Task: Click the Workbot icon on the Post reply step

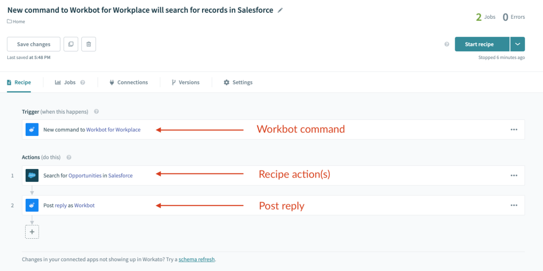Action: click(32, 205)
